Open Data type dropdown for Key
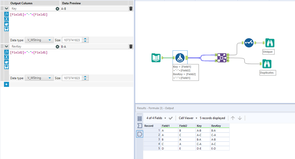295x159 pixels. point(39,40)
